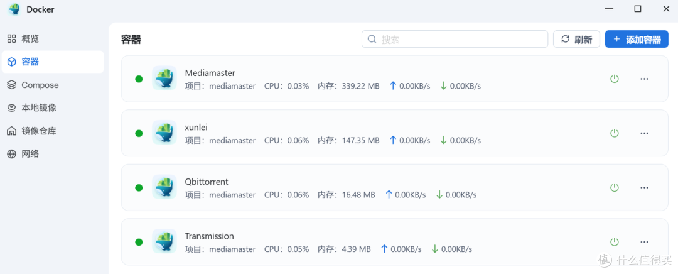The width and height of the screenshot is (678, 274).
Task: Click the download arrow icon in Qbittorrent row
Action: point(439,194)
